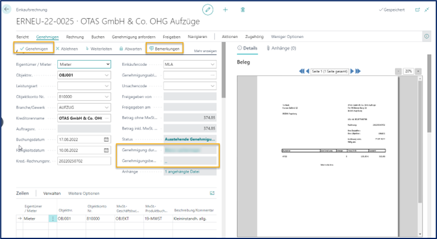Click the plus icon to create new
437x239 pixels.
(x=226, y=10)
